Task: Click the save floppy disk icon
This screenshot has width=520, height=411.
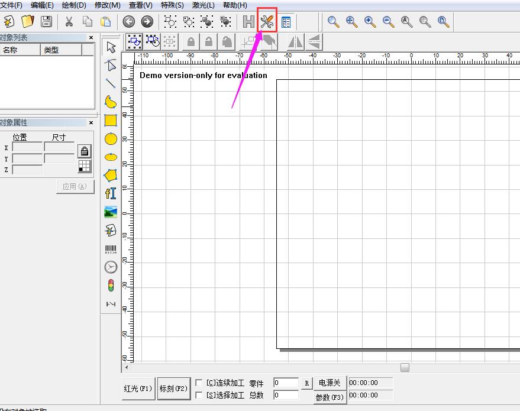Action: point(46,22)
